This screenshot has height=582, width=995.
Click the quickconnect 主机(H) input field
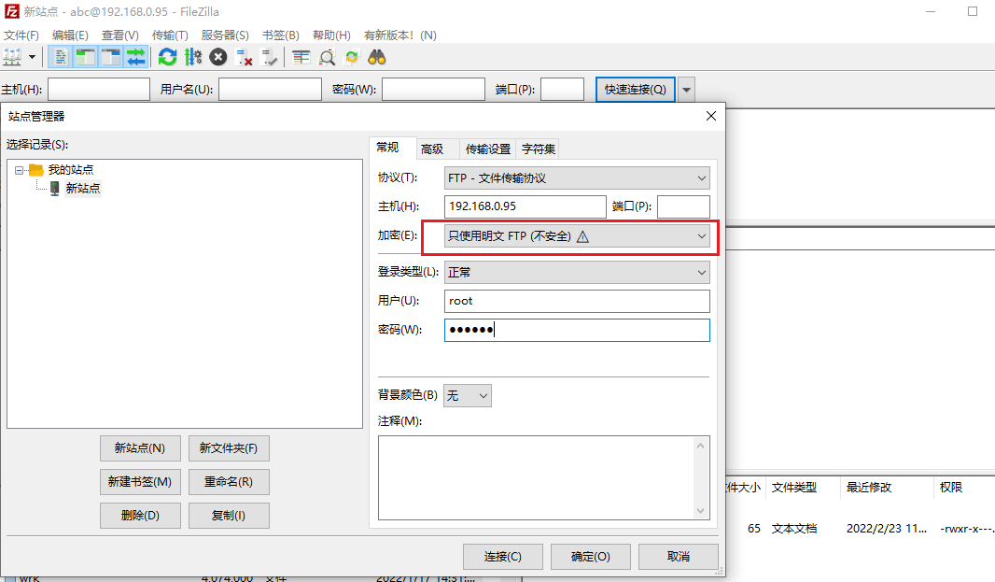pos(99,89)
